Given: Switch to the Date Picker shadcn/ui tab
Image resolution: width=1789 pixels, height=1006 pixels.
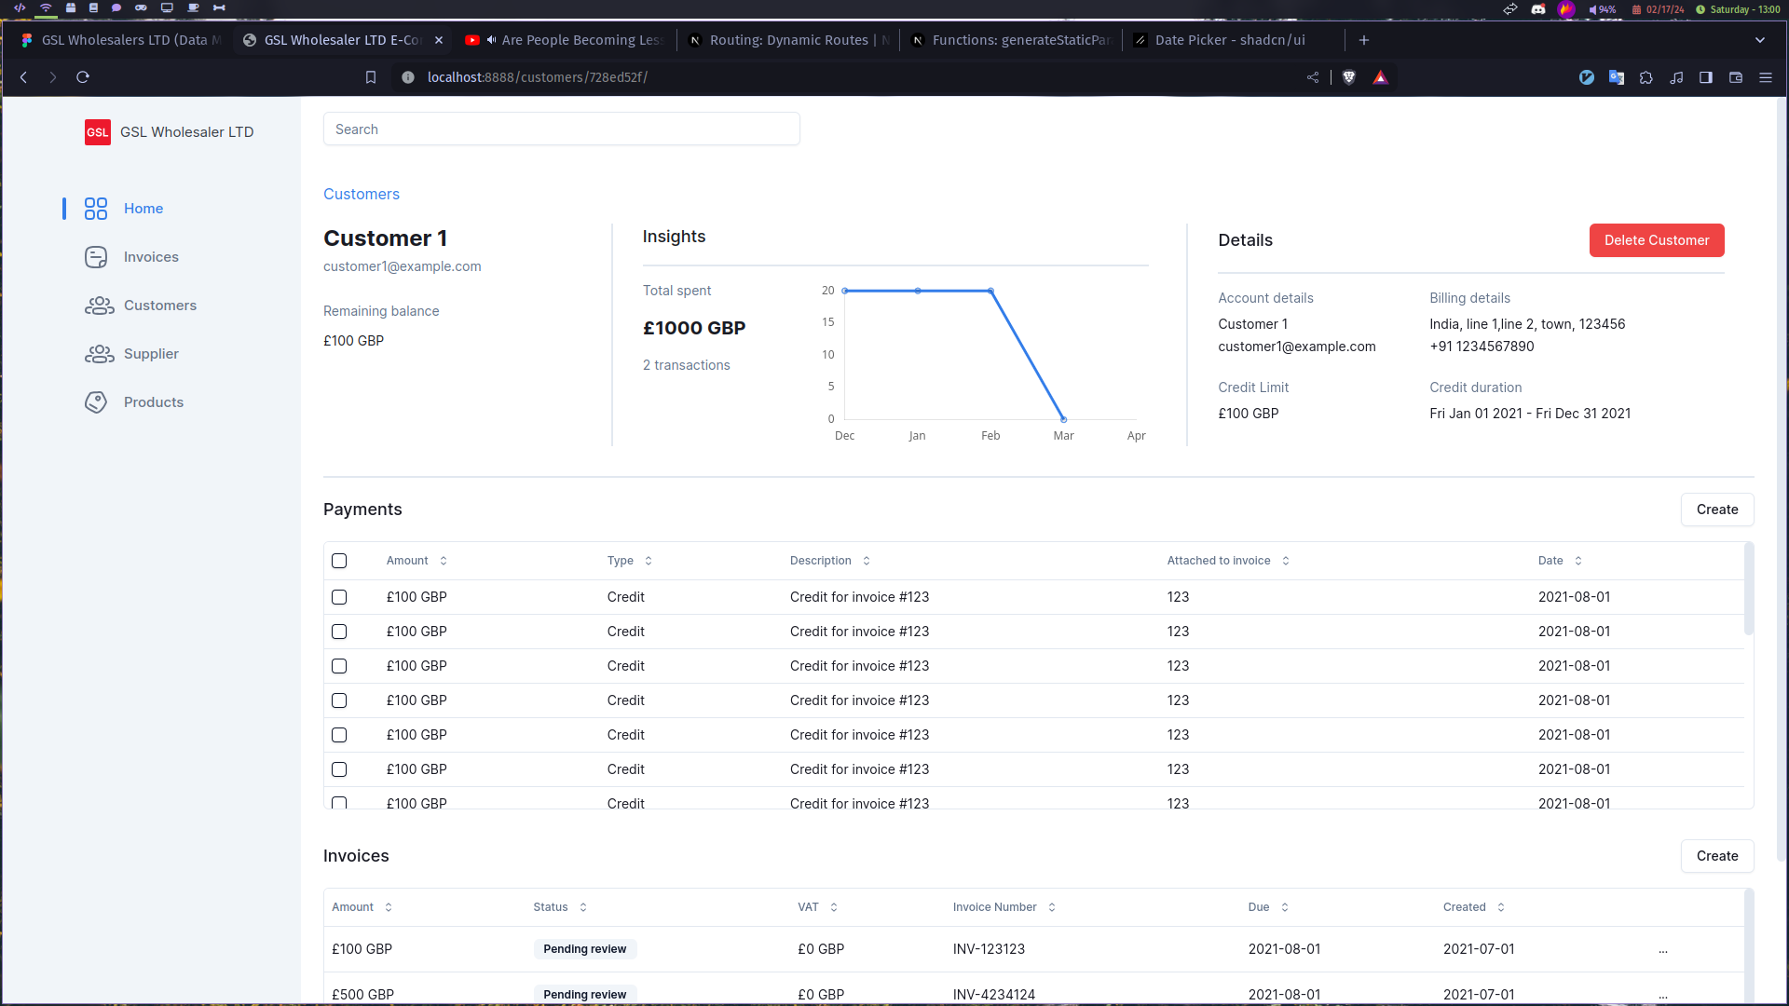Looking at the screenshot, I should [x=1228, y=40].
